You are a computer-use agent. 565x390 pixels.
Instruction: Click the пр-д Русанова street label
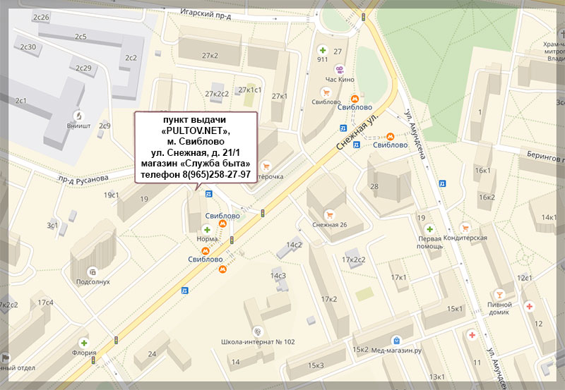point(84,177)
